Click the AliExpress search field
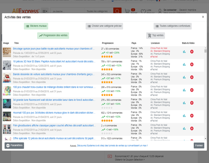 pos(67,11)
